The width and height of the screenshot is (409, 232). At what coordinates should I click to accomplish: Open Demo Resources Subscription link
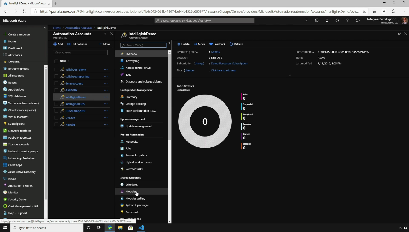(x=229, y=64)
